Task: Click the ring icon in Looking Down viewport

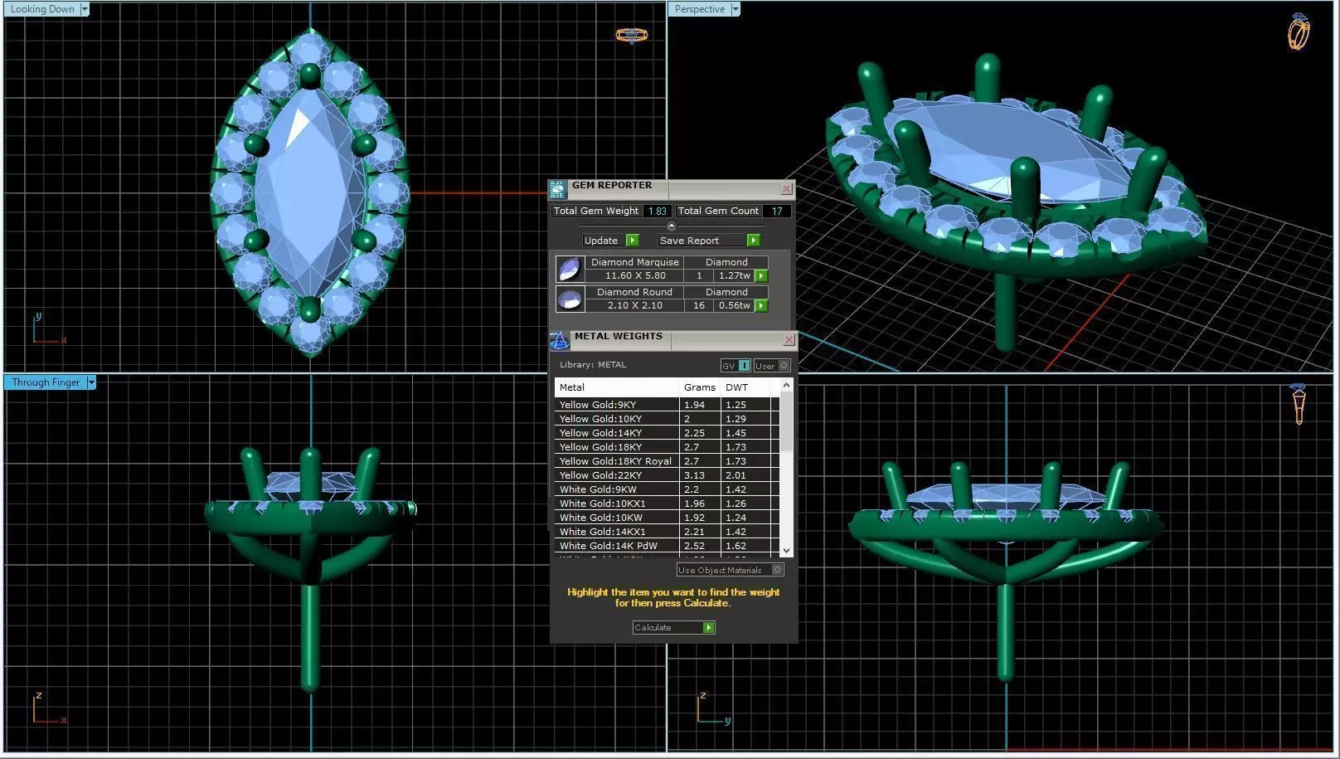Action: pyautogui.click(x=632, y=35)
